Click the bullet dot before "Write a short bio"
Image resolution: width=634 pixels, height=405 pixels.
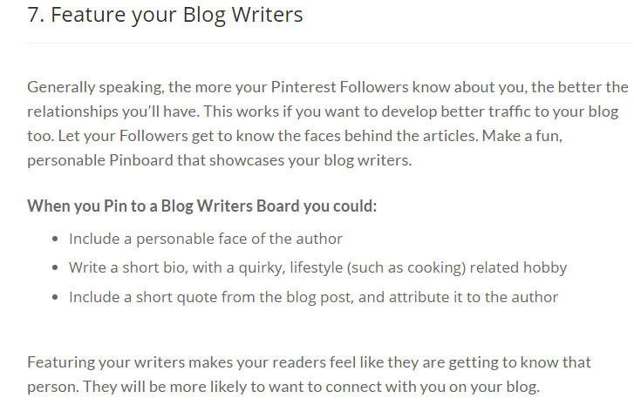coord(56,268)
